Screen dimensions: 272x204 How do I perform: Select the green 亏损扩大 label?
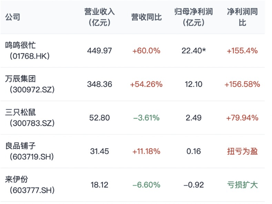coord(243,185)
